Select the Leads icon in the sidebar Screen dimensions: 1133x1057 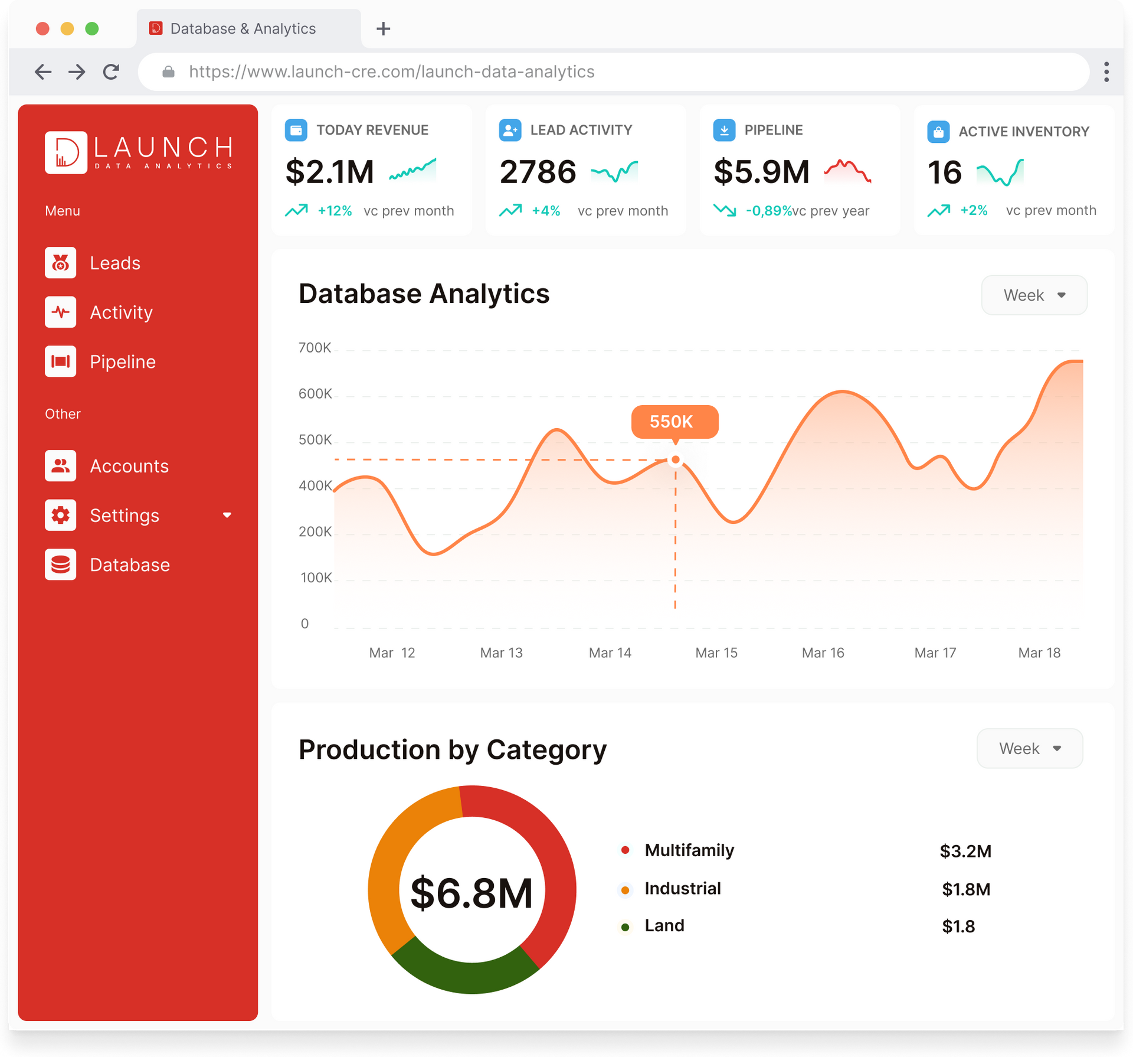point(61,263)
